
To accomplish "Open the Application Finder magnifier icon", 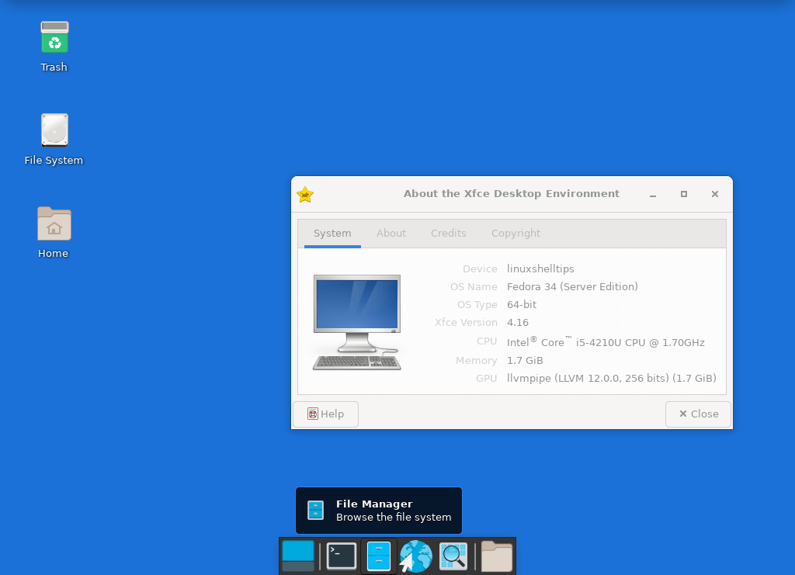I will (x=453, y=556).
